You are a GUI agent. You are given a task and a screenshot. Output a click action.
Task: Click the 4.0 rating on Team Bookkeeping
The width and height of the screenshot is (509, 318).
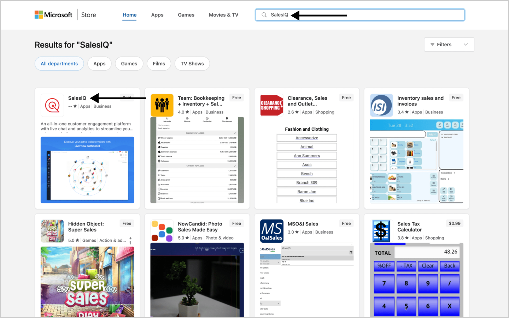(183, 112)
